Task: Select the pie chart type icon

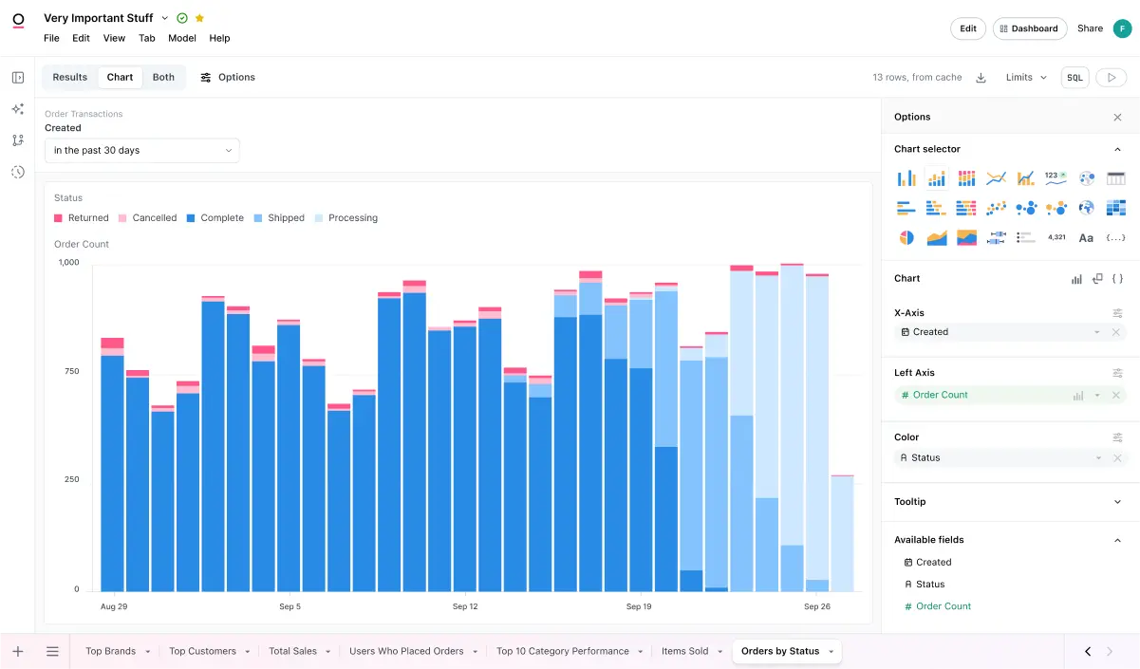Action: click(x=906, y=237)
